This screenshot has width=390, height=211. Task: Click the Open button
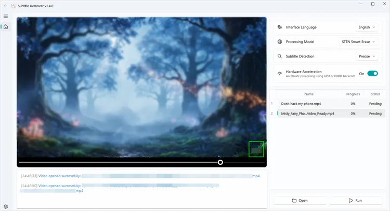coord(300,201)
